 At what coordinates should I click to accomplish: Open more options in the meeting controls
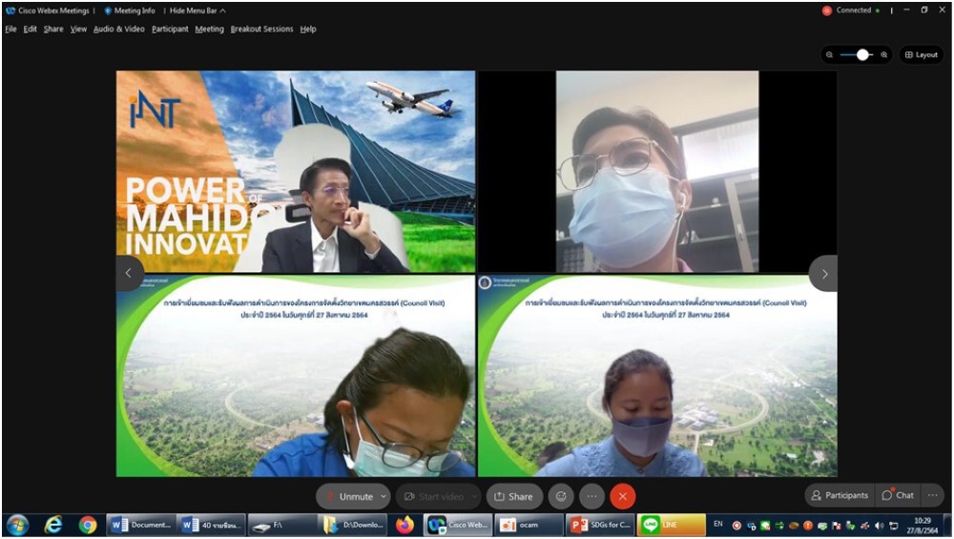point(591,496)
